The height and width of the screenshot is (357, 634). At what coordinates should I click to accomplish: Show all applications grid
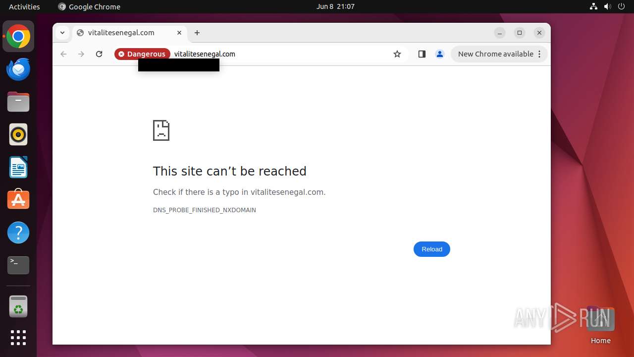[18, 338]
